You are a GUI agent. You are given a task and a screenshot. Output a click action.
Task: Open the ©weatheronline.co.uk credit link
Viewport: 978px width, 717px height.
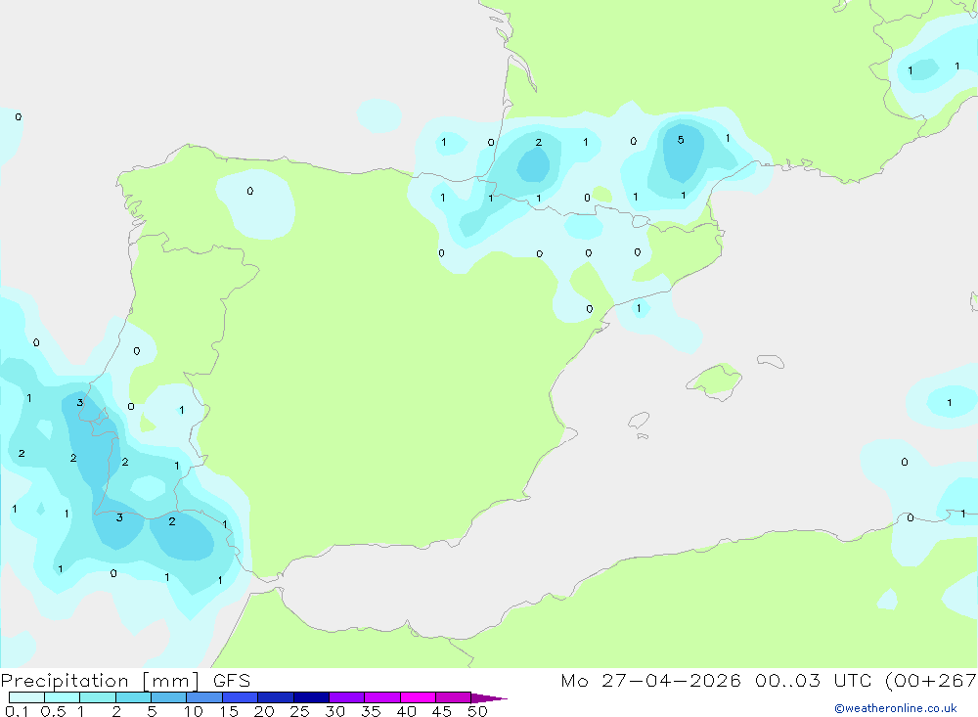tap(896, 708)
